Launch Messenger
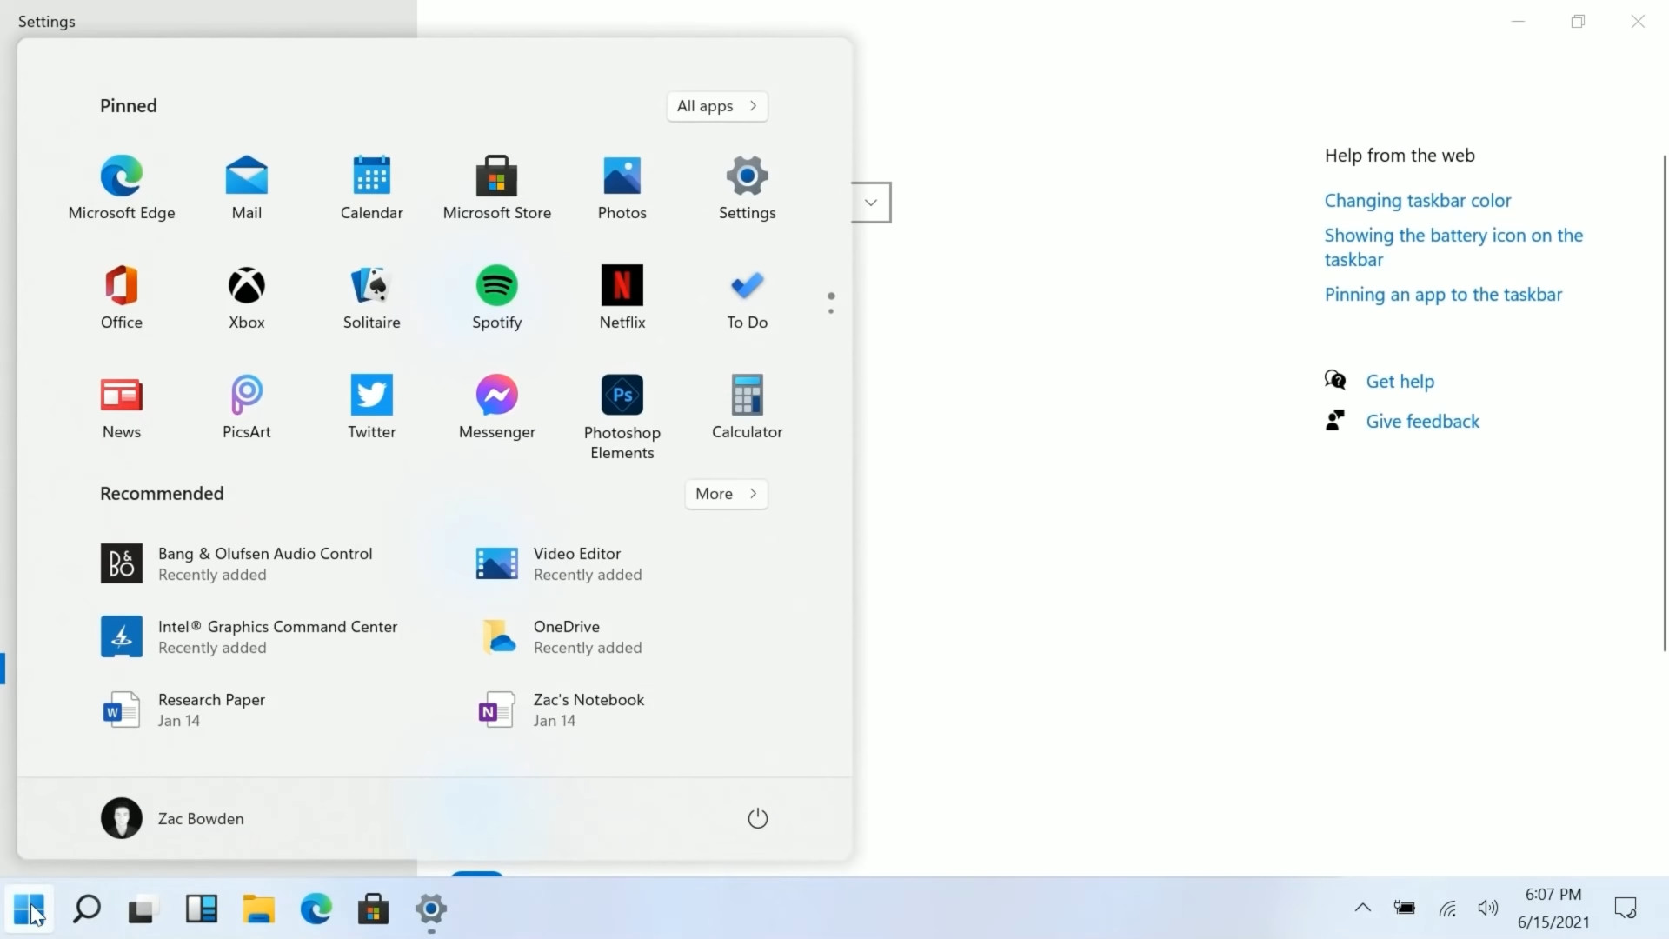1669x939 pixels. [x=497, y=407]
